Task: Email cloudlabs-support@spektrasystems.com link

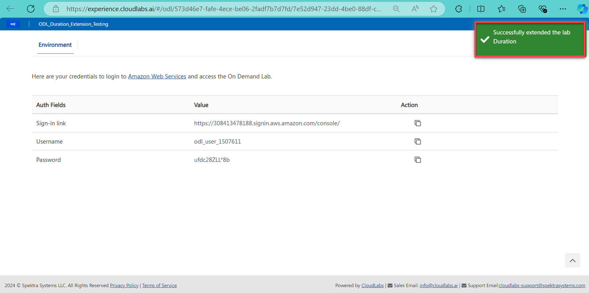Action: (x=542, y=285)
